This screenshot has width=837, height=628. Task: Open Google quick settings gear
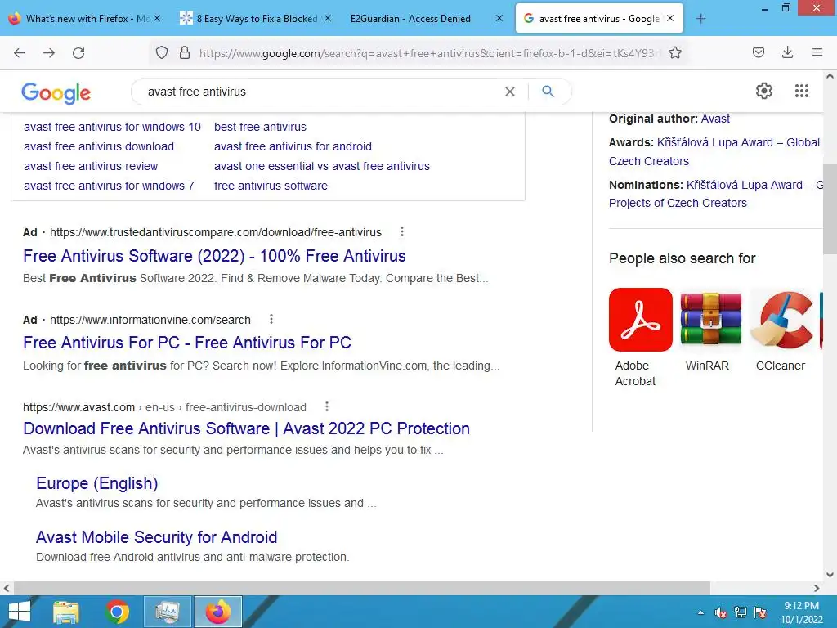(764, 91)
